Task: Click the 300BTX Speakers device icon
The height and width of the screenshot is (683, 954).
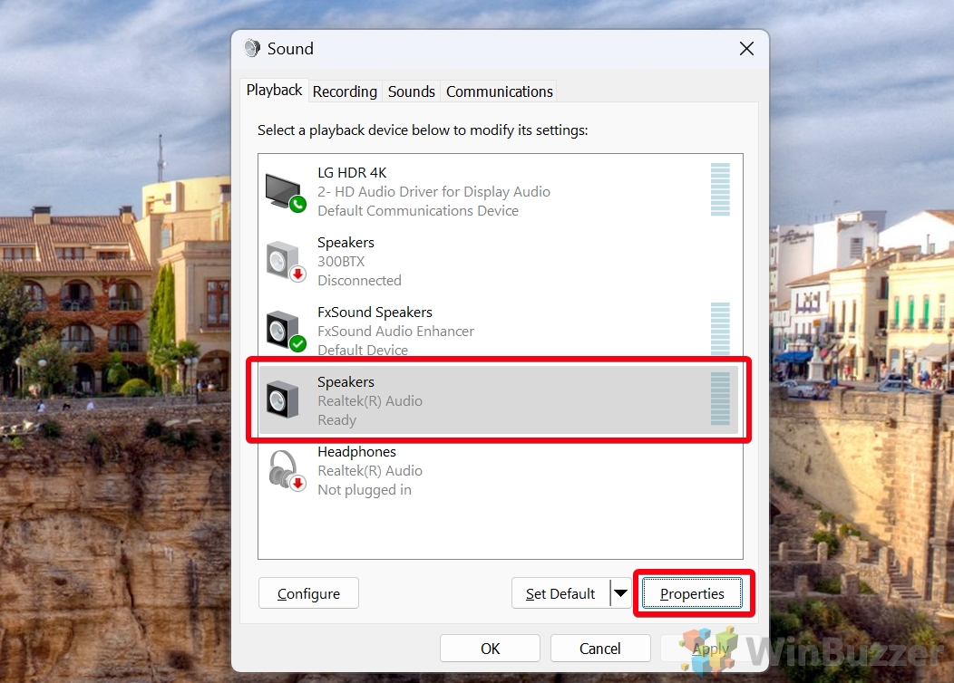Action: pos(286,261)
